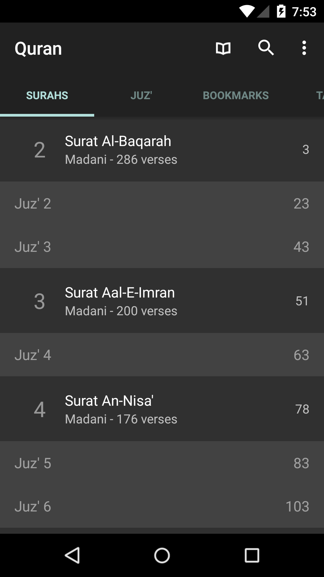Tap the search magnifier icon
The image size is (324, 577).
(x=266, y=48)
